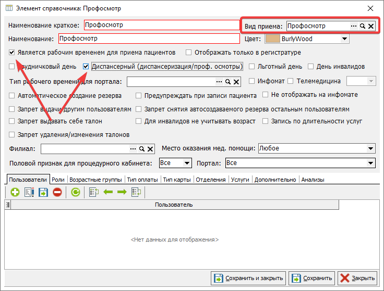Uncheck Диспансерный checkbox

[86, 67]
